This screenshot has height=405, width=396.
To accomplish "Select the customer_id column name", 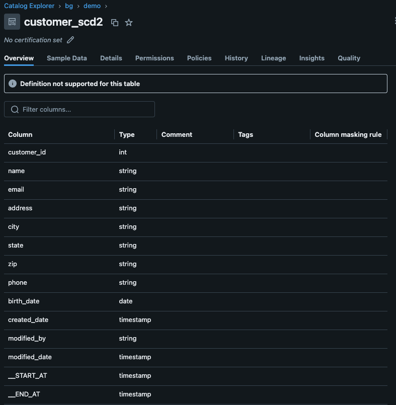I will [27, 152].
